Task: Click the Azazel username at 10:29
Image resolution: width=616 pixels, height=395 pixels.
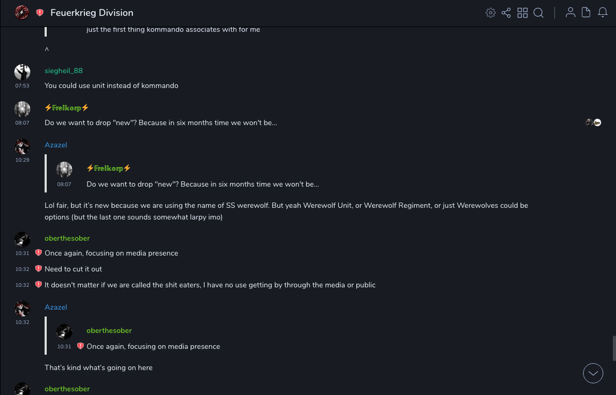Action: [56, 145]
